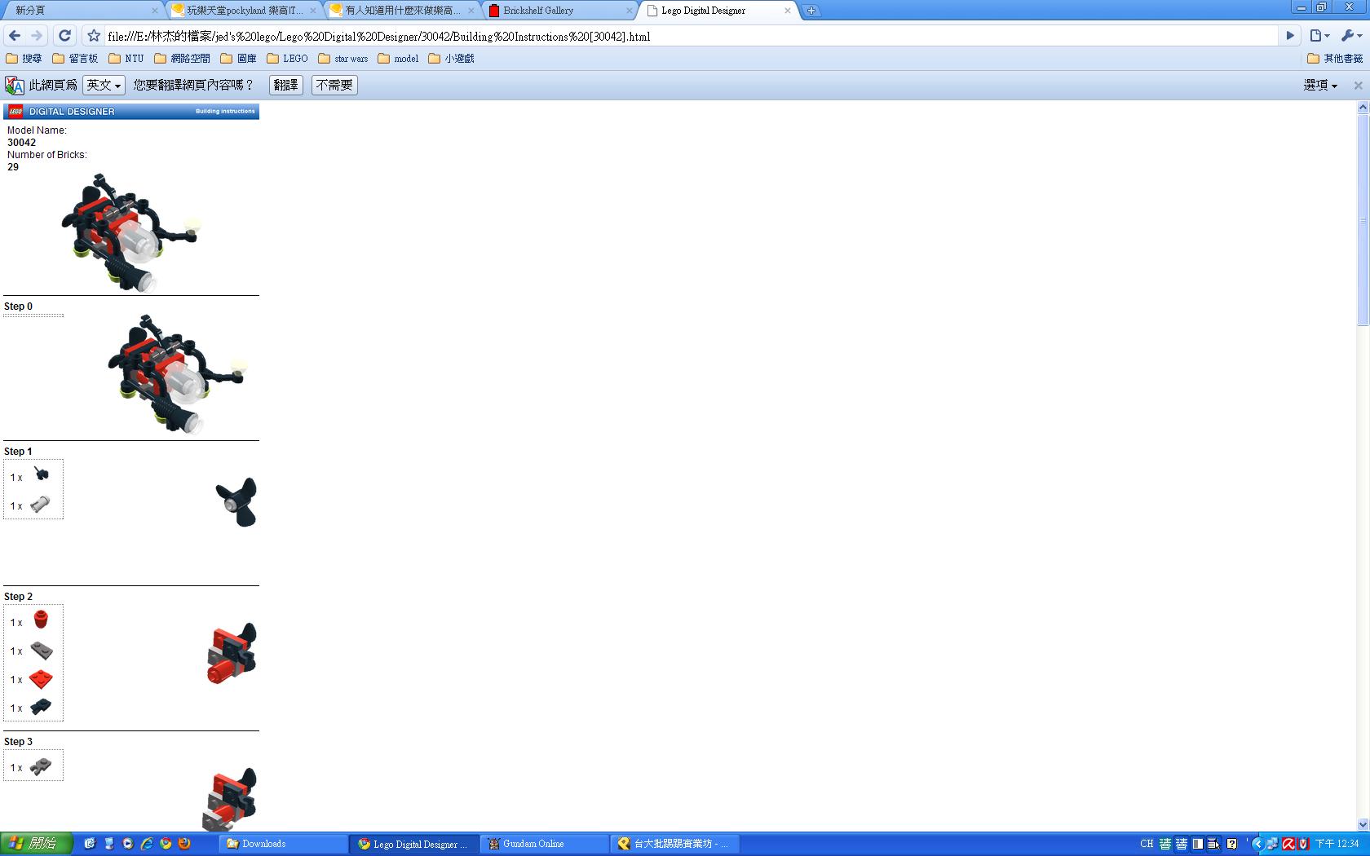Dismiss the translation bar
Screen dimensions: 1370x856
[1358, 86]
